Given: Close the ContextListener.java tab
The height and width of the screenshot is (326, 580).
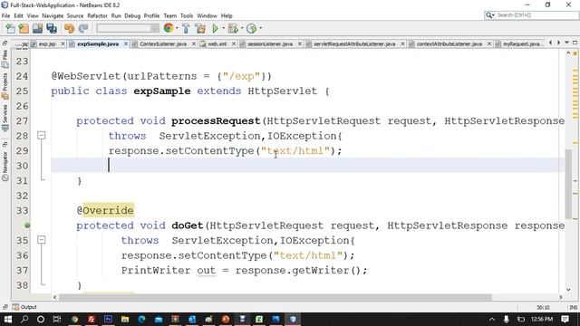Looking at the screenshot, I should pos(194,43).
